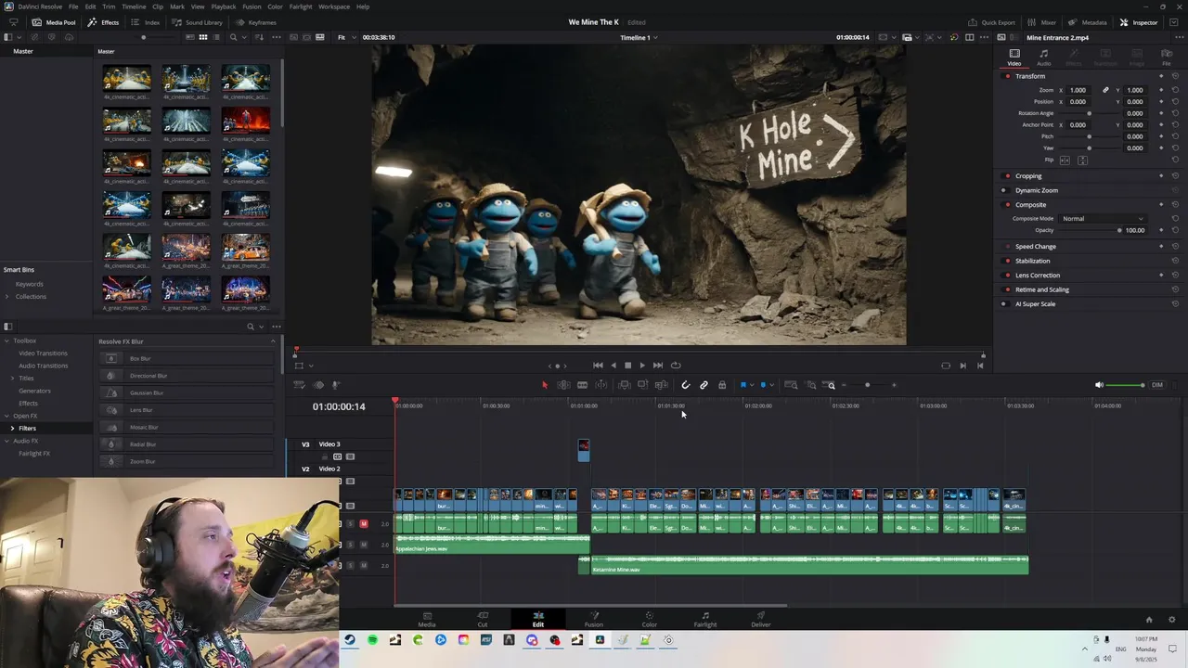Expand the Retime and Scaling section

(1042, 289)
